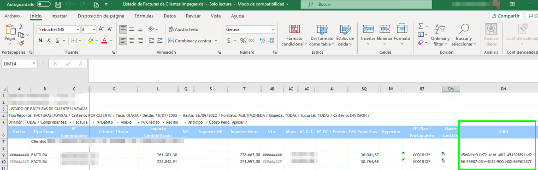Cut selection with the scissors icon
The width and height of the screenshot is (538, 170).
click(21, 27)
